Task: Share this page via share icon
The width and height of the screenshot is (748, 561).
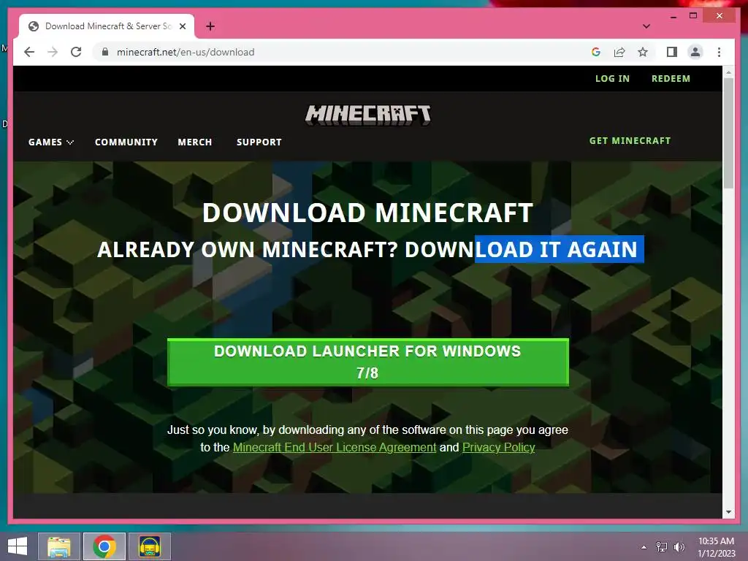Action: coord(619,52)
